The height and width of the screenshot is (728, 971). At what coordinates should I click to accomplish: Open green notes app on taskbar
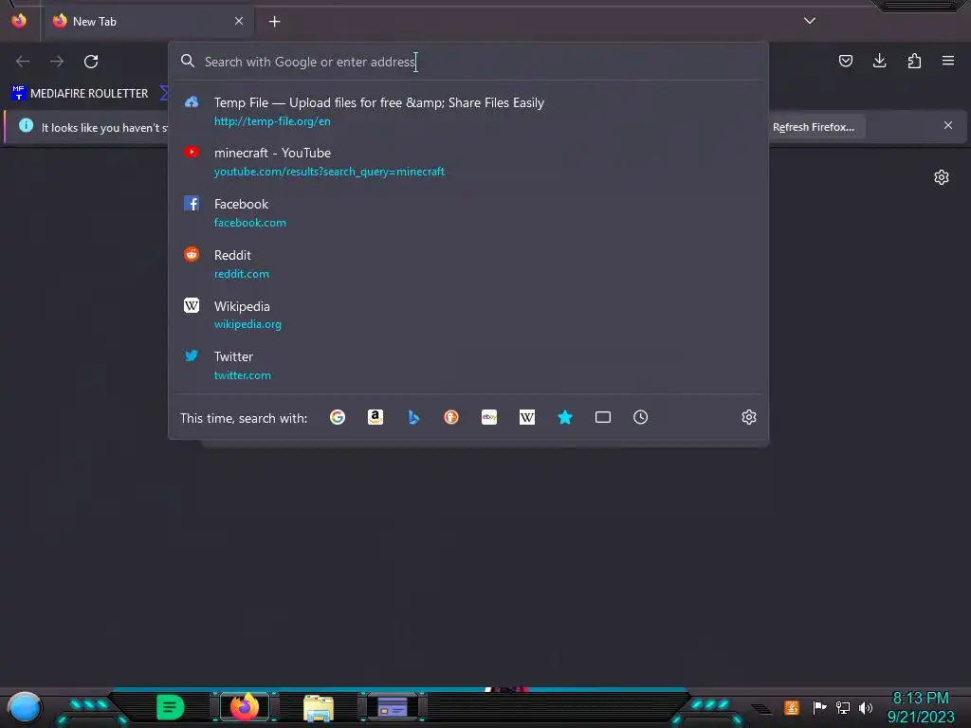[171, 707]
